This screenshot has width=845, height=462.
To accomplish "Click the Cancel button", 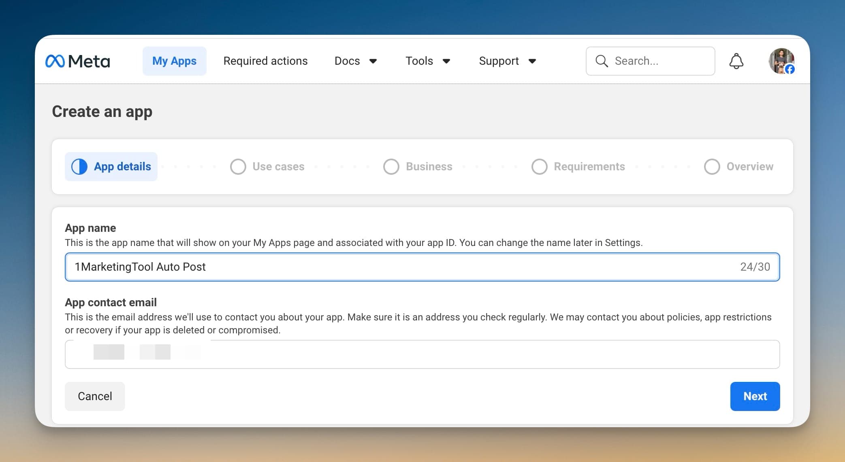I will point(95,396).
